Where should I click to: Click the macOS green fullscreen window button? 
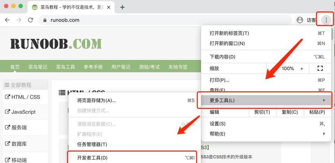20,6
